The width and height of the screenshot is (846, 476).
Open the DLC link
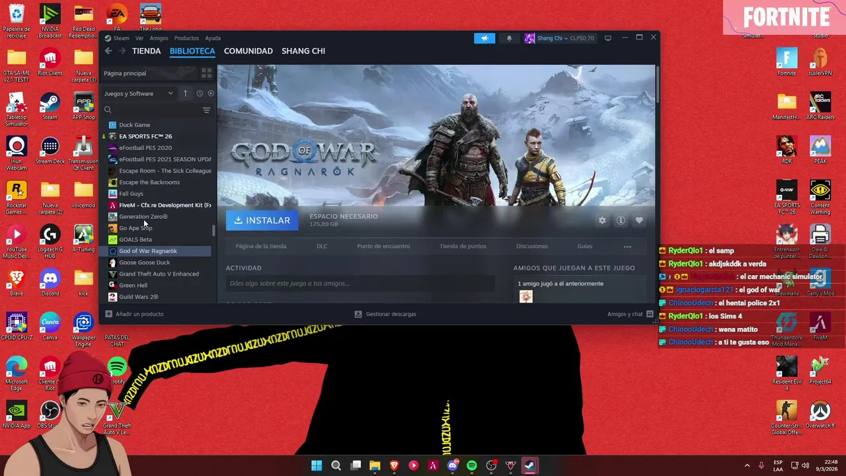point(322,246)
